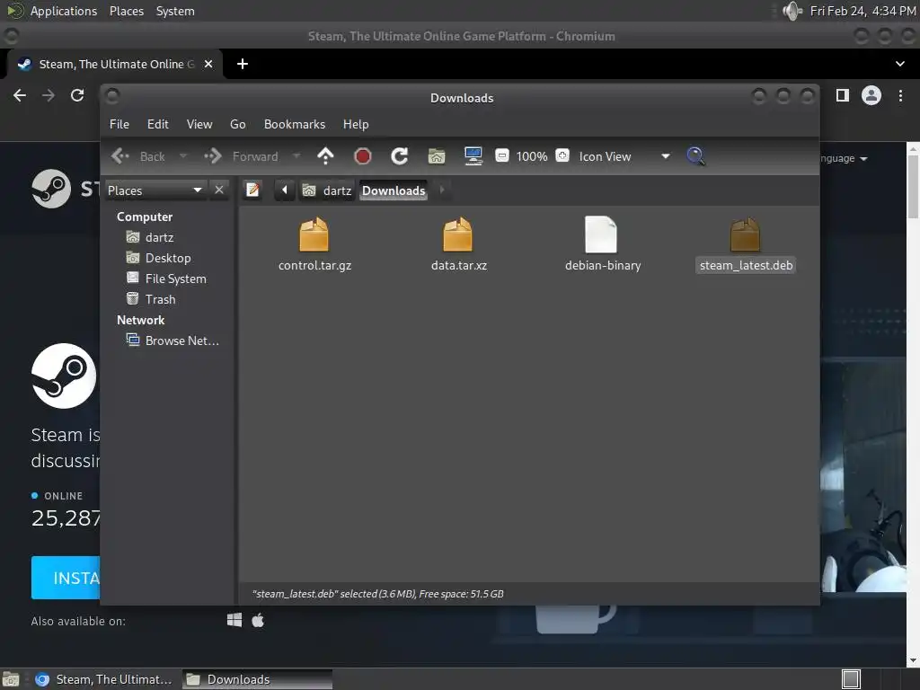Click the Install Steam button on page

[x=65, y=578]
